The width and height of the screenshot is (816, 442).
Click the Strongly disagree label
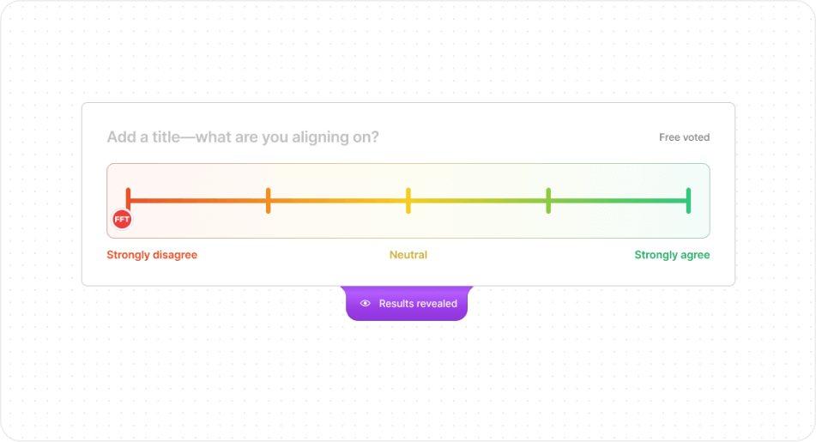[x=152, y=255]
